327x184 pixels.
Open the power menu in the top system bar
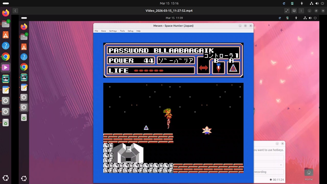pos(323,3)
